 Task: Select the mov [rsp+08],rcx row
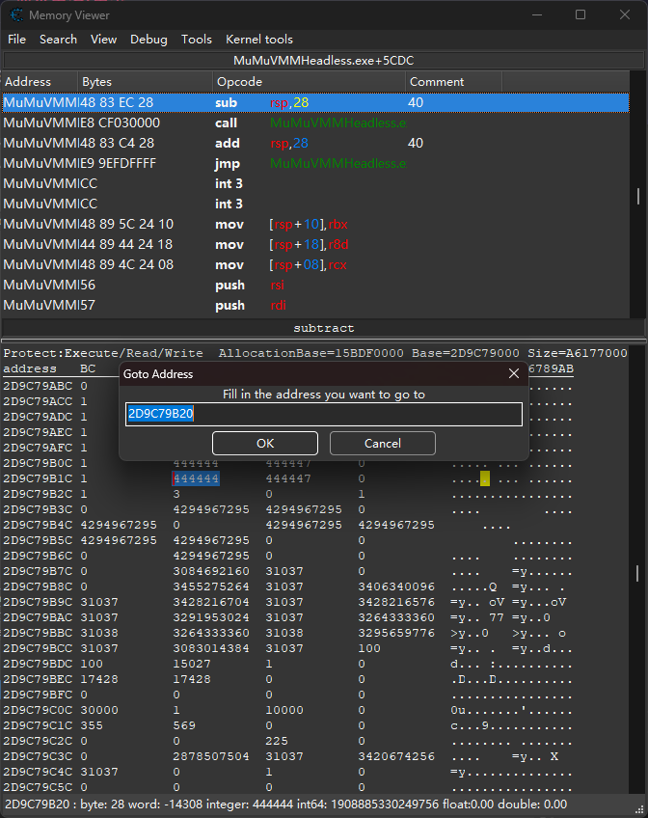[315, 264]
